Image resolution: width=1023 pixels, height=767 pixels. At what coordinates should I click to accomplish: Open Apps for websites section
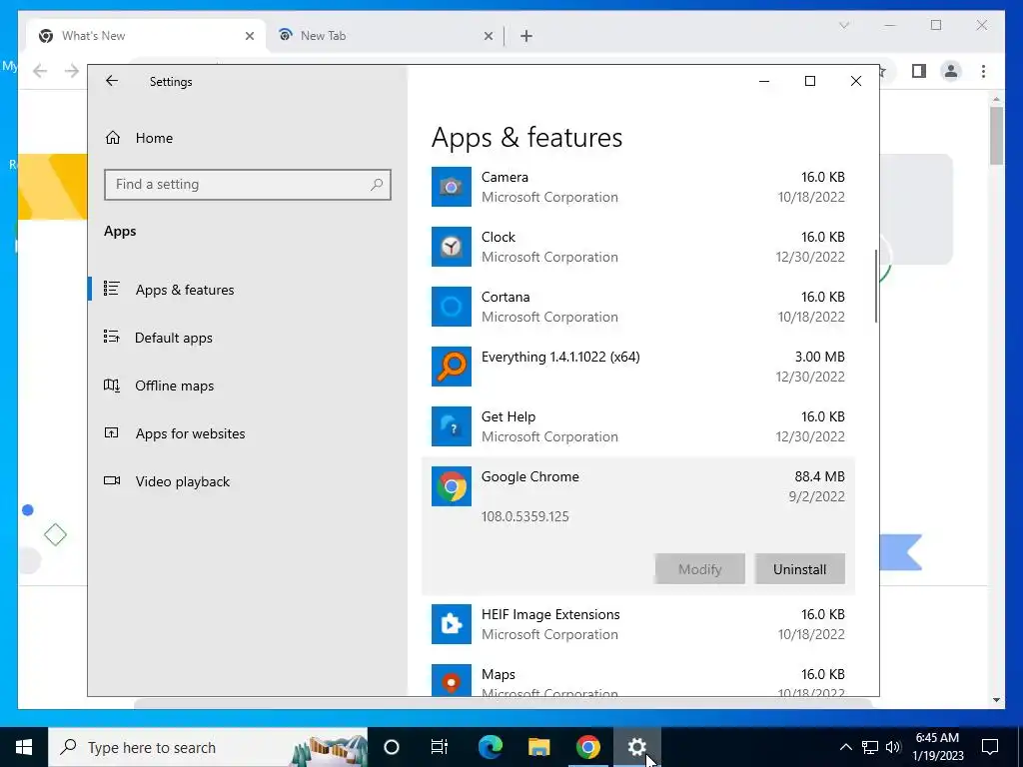pos(190,433)
